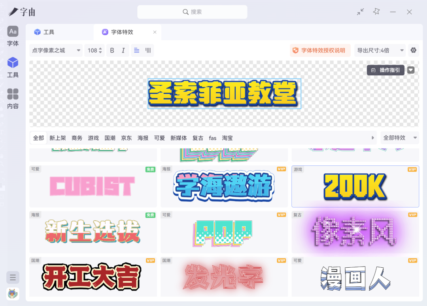Click the hamburger menu icon at bottom left
Viewport: 427px width, 306px height.
13,278
